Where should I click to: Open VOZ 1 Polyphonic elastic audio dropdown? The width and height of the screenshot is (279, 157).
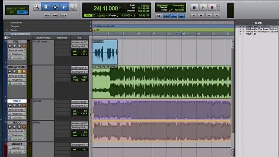point(17,54)
